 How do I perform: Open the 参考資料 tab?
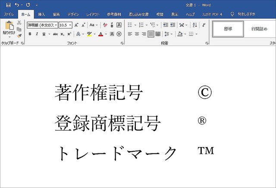(114, 14)
